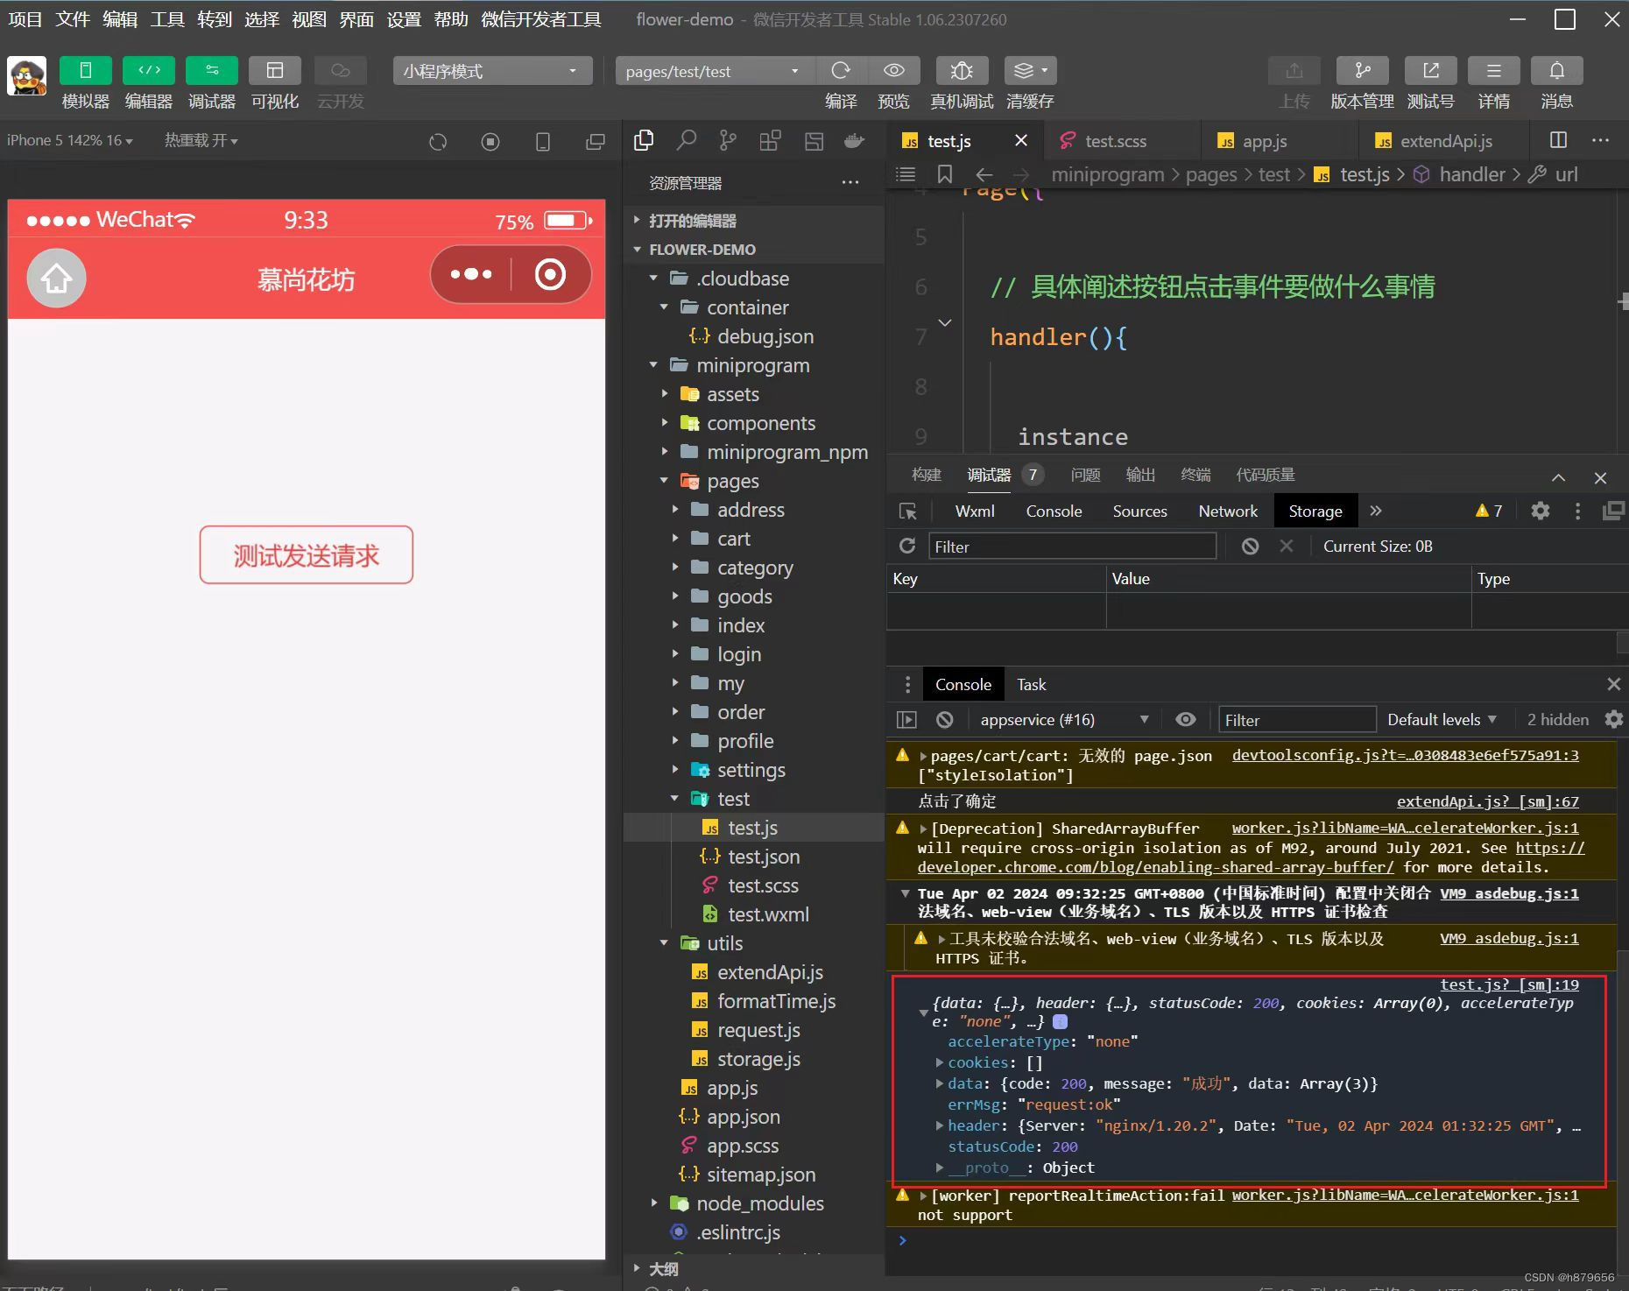The height and width of the screenshot is (1291, 1629).
Task: Clear the console output
Action: [944, 719]
